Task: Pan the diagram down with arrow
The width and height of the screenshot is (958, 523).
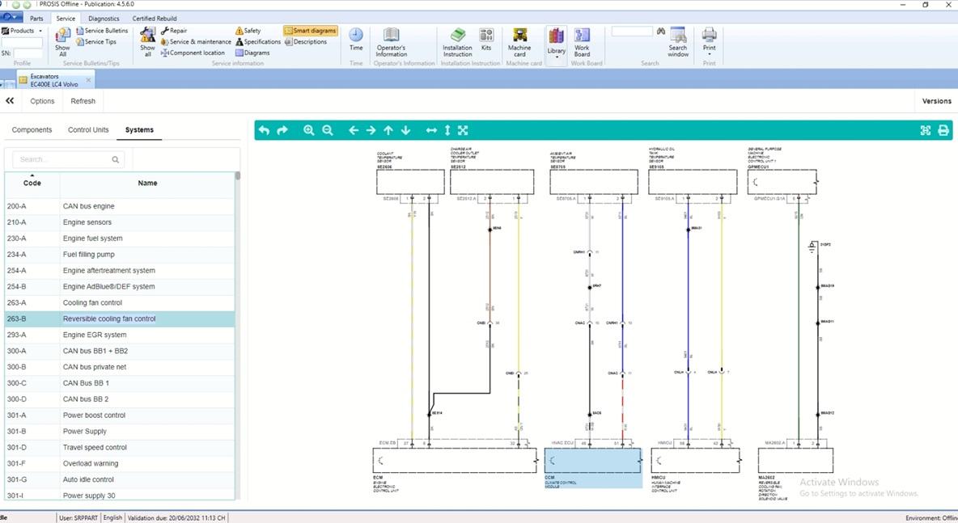Action: tap(405, 130)
